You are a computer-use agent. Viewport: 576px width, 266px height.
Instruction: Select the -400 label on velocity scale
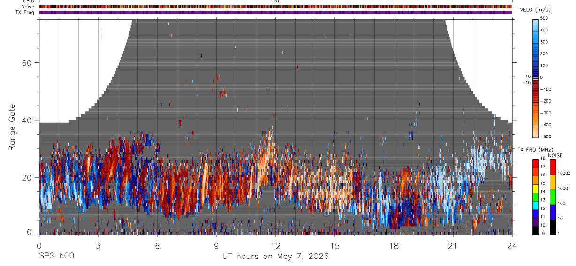546,125
